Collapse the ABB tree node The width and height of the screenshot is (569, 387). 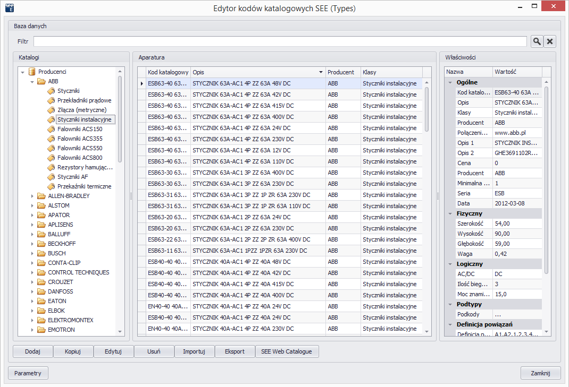pyautogui.click(x=32, y=82)
